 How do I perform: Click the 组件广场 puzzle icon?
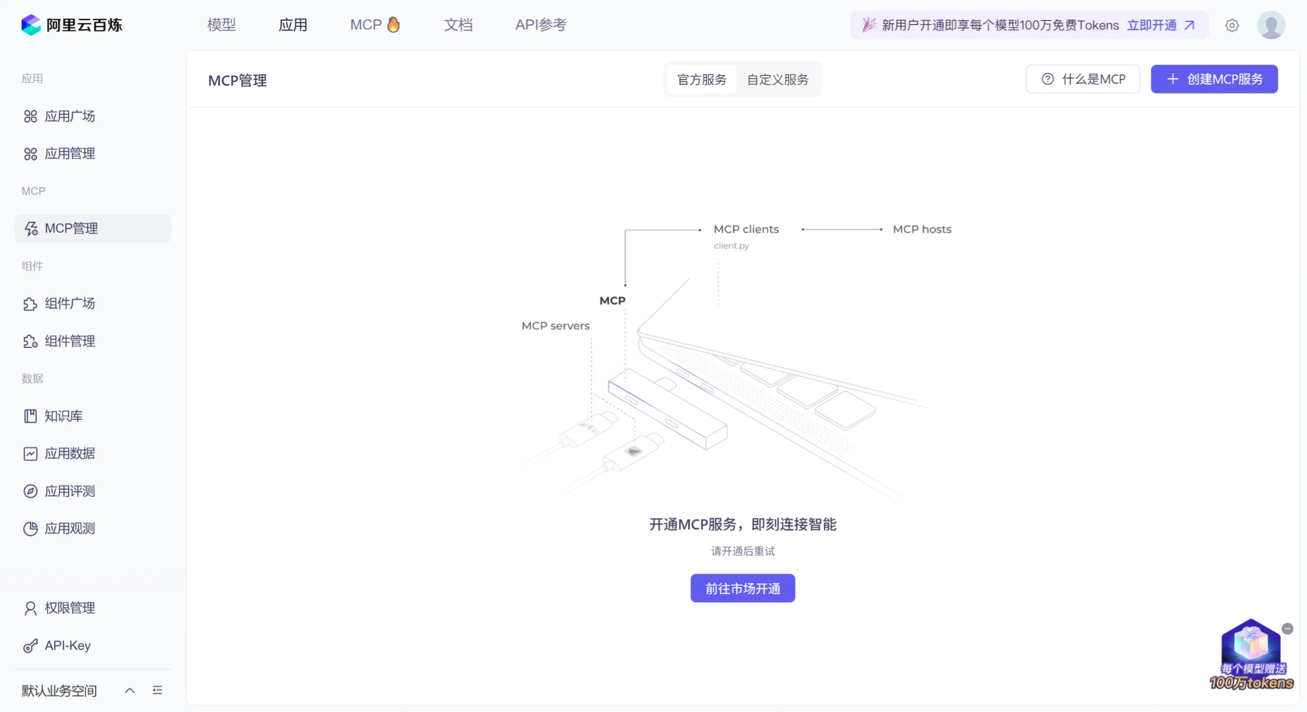point(30,304)
